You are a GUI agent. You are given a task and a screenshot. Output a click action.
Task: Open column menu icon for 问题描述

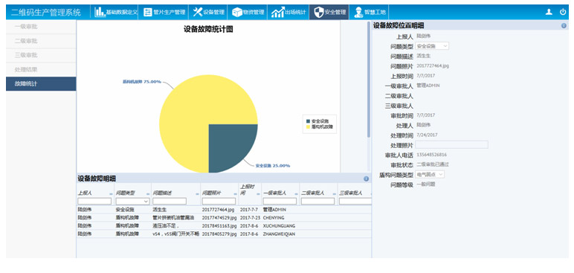(x=197, y=193)
